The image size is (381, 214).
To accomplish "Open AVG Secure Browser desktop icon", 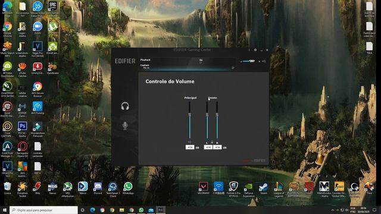I will [x=38, y=89].
